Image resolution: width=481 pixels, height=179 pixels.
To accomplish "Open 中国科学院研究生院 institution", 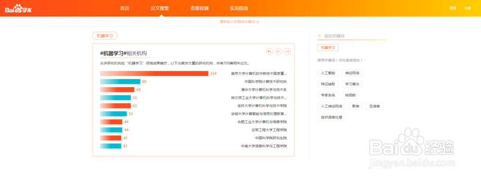I will [271, 138].
